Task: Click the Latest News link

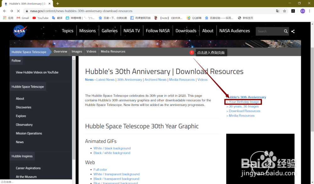Action: (105, 80)
